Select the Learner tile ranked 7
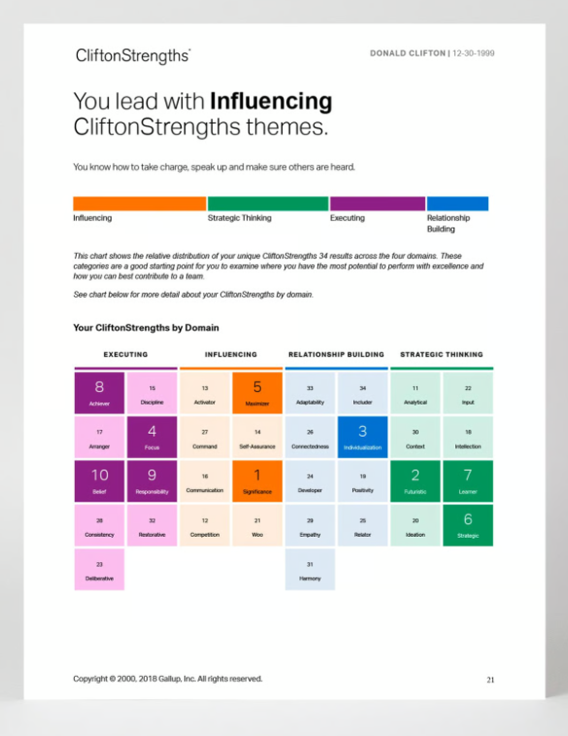Screen dimensions: 568x736 point(468,481)
